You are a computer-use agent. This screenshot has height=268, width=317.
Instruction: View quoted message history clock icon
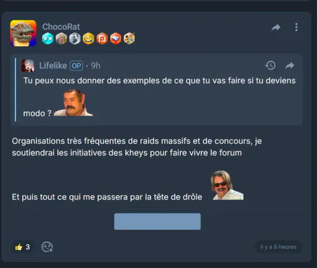(270, 65)
